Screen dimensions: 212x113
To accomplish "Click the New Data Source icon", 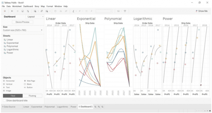I will click(28, 11).
